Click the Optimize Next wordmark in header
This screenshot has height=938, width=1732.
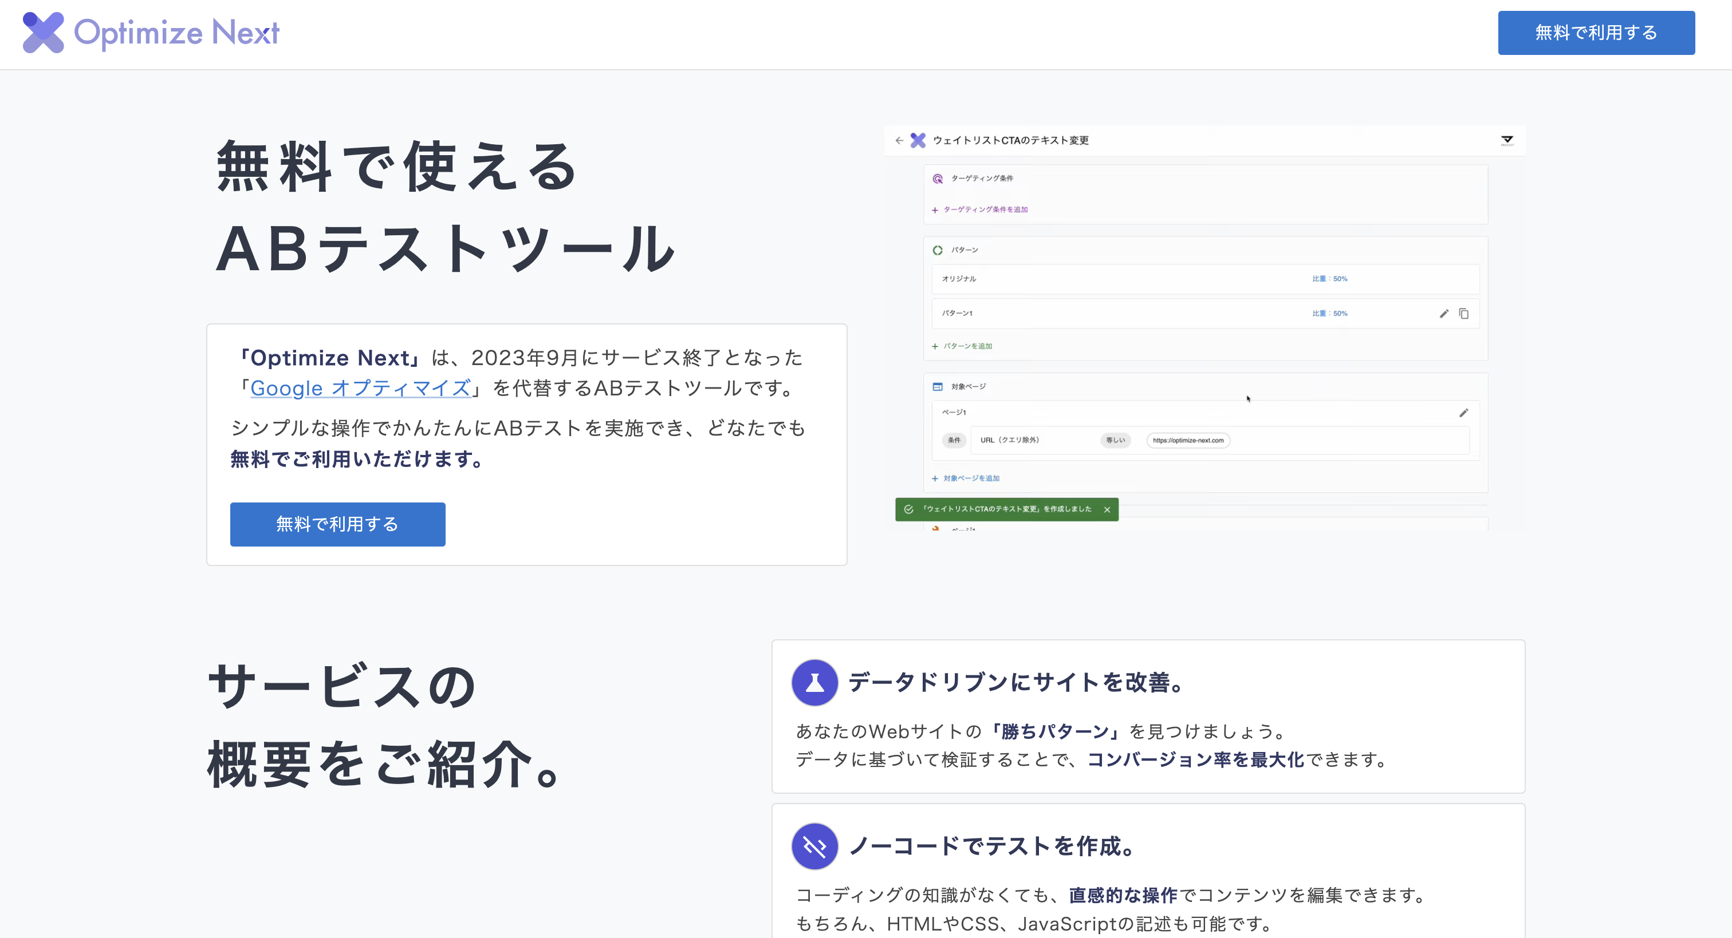point(176,32)
